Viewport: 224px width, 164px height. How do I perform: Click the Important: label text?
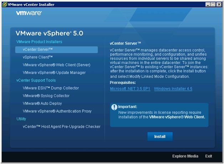pos(128,107)
